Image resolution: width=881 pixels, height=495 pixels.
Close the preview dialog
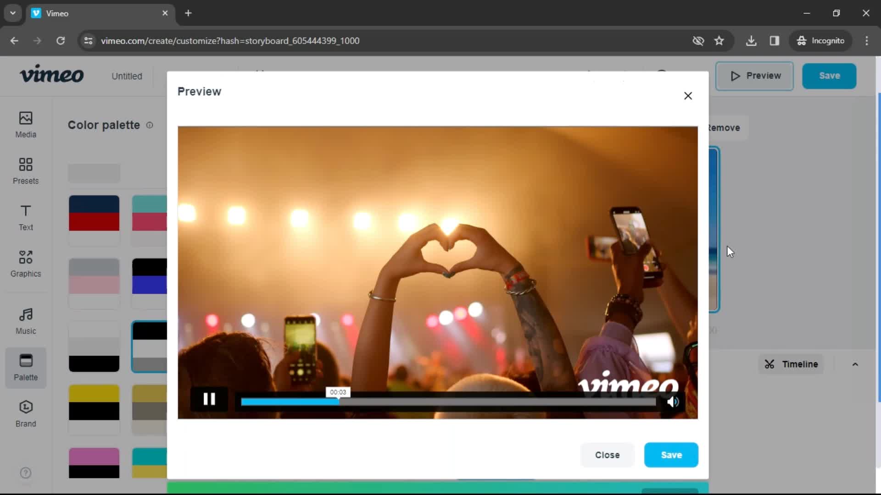[689, 95]
